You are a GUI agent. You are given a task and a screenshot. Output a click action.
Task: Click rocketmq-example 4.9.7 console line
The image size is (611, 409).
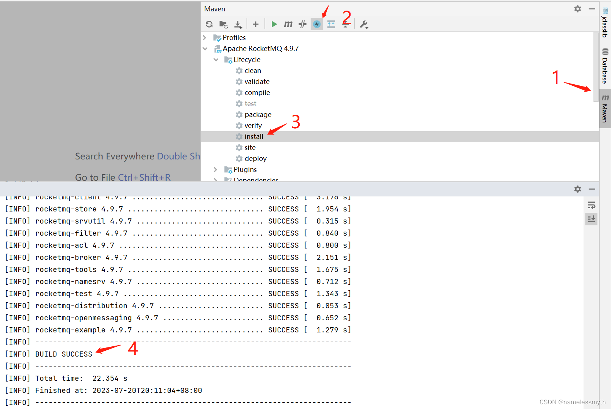178,330
